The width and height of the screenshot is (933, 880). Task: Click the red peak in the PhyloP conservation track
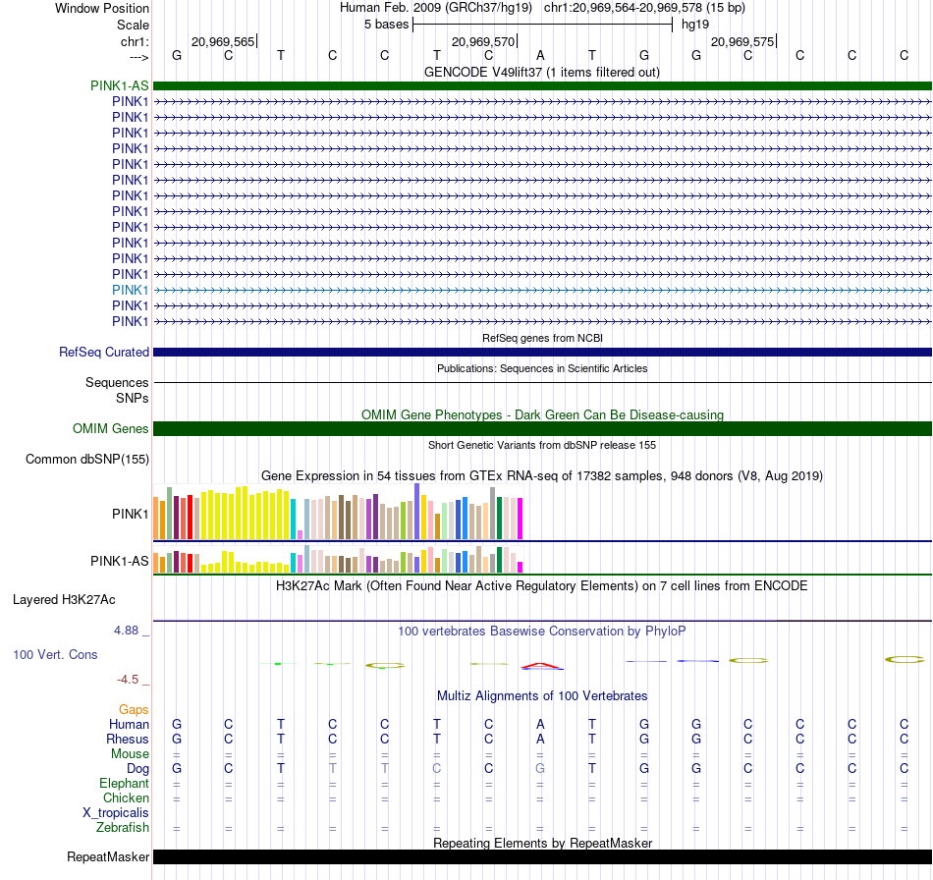click(x=540, y=666)
